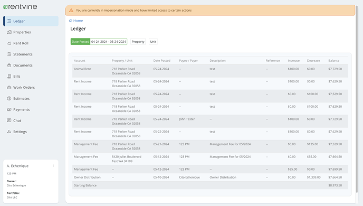Expand the Unit filter
363x206 pixels.
153,42
